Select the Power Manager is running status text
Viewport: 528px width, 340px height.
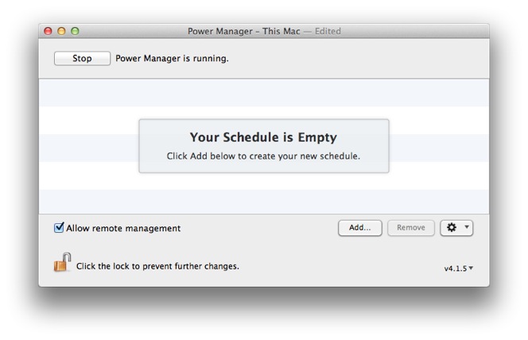173,58
